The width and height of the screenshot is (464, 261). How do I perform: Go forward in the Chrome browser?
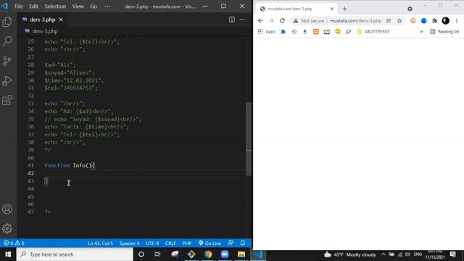[271, 21]
